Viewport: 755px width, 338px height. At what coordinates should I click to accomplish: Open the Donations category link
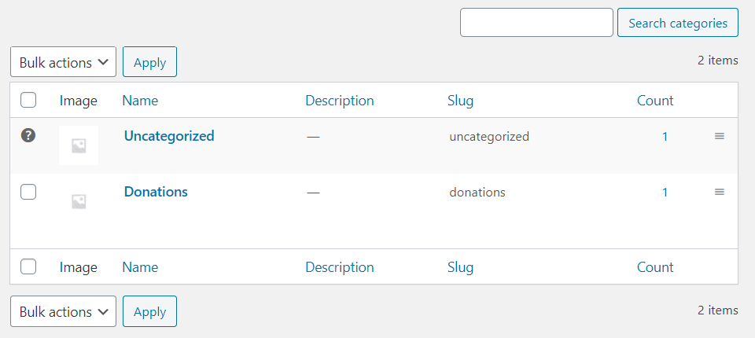[x=156, y=192]
